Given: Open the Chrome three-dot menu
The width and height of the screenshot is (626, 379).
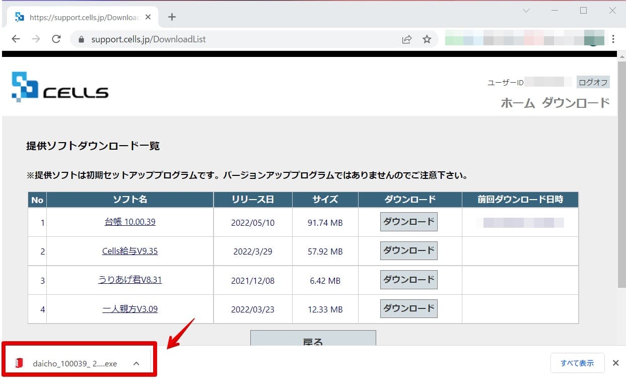Looking at the screenshot, I should [x=613, y=39].
